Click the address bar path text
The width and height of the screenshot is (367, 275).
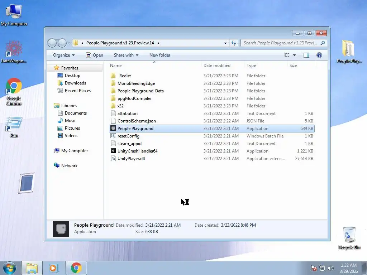coord(120,43)
